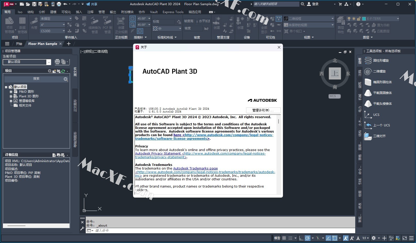
Task: Click the 'here' license agreements link
Action: [x=177, y=135]
